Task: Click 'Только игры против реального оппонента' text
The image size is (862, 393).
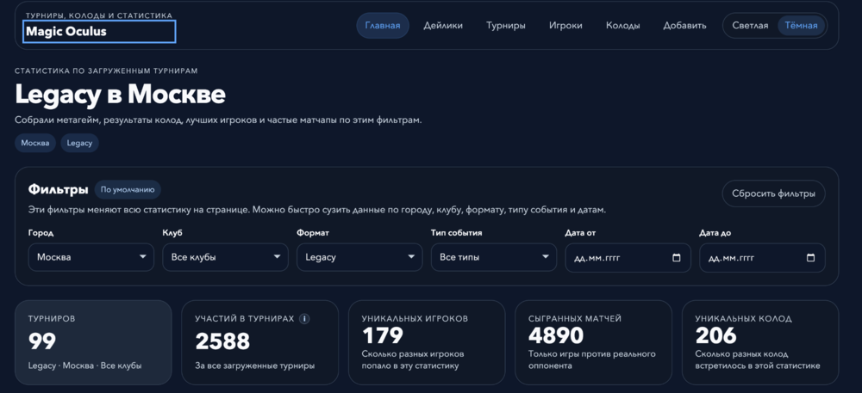Action: [x=592, y=359]
